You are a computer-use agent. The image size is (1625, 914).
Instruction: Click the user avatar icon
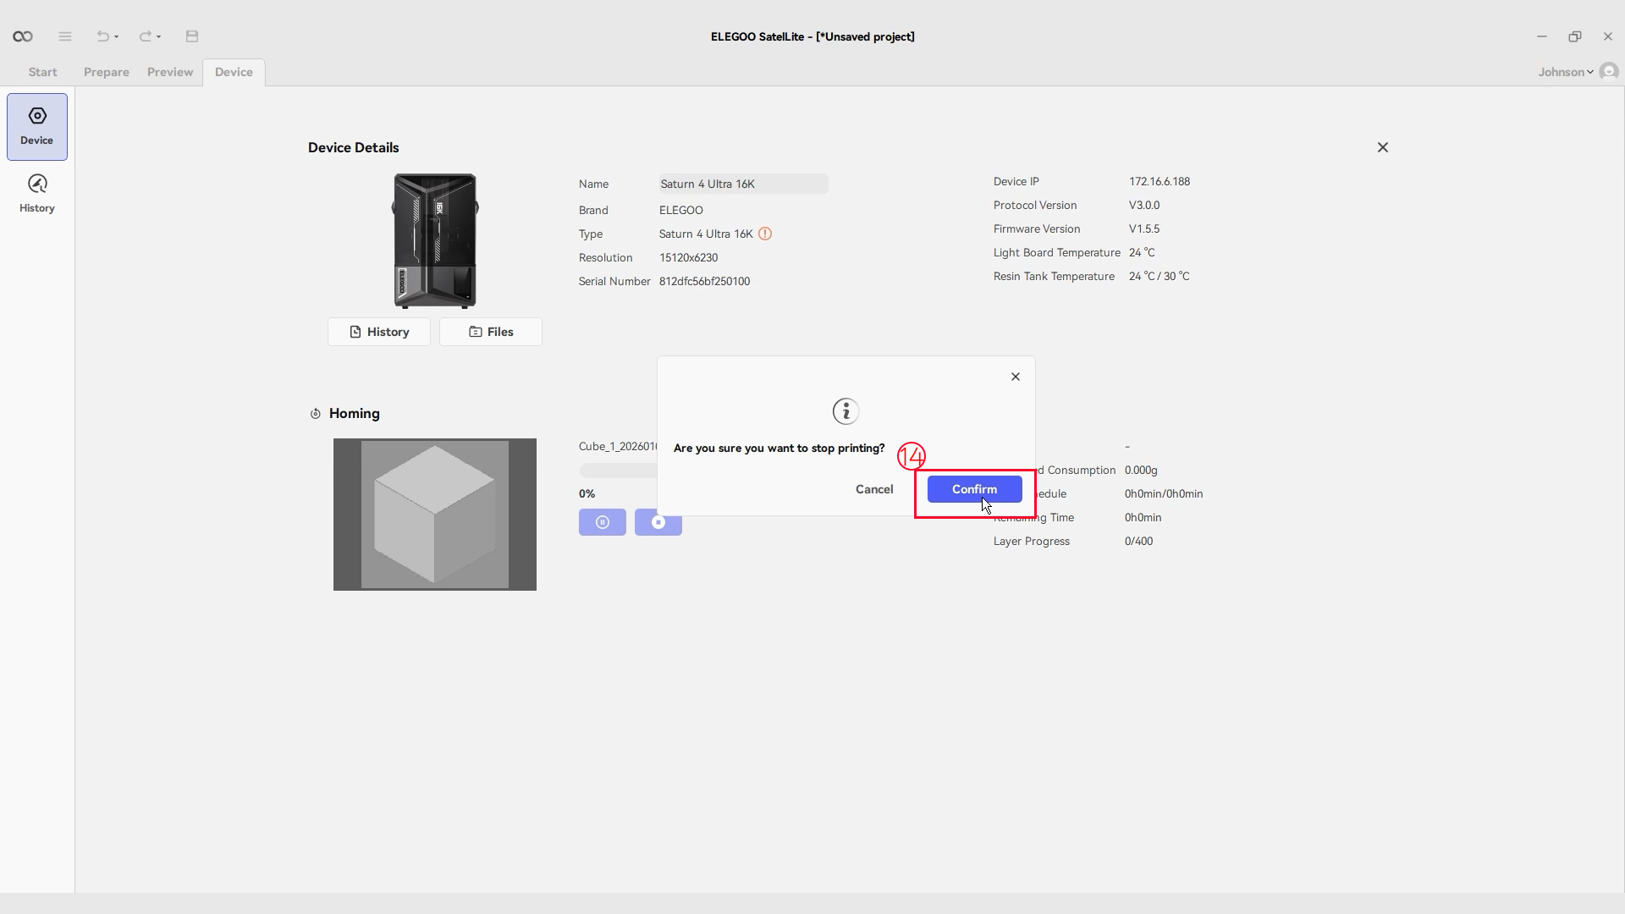pos(1610,71)
